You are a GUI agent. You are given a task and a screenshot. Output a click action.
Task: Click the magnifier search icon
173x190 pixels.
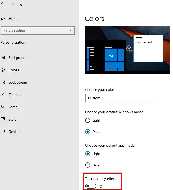click(x=71, y=31)
